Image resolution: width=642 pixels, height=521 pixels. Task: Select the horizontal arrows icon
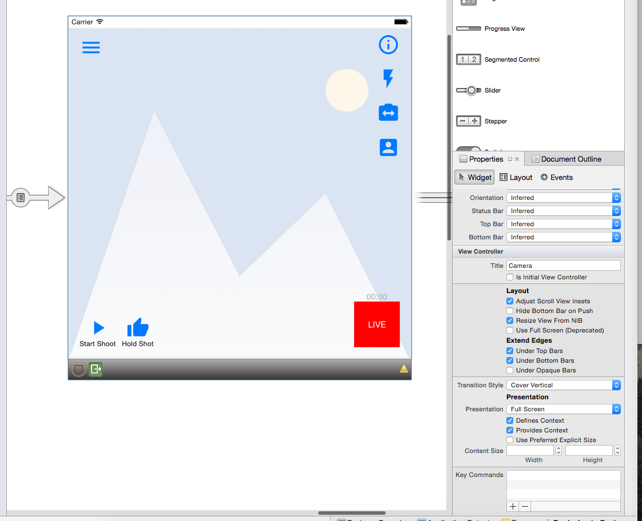[x=389, y=113]
